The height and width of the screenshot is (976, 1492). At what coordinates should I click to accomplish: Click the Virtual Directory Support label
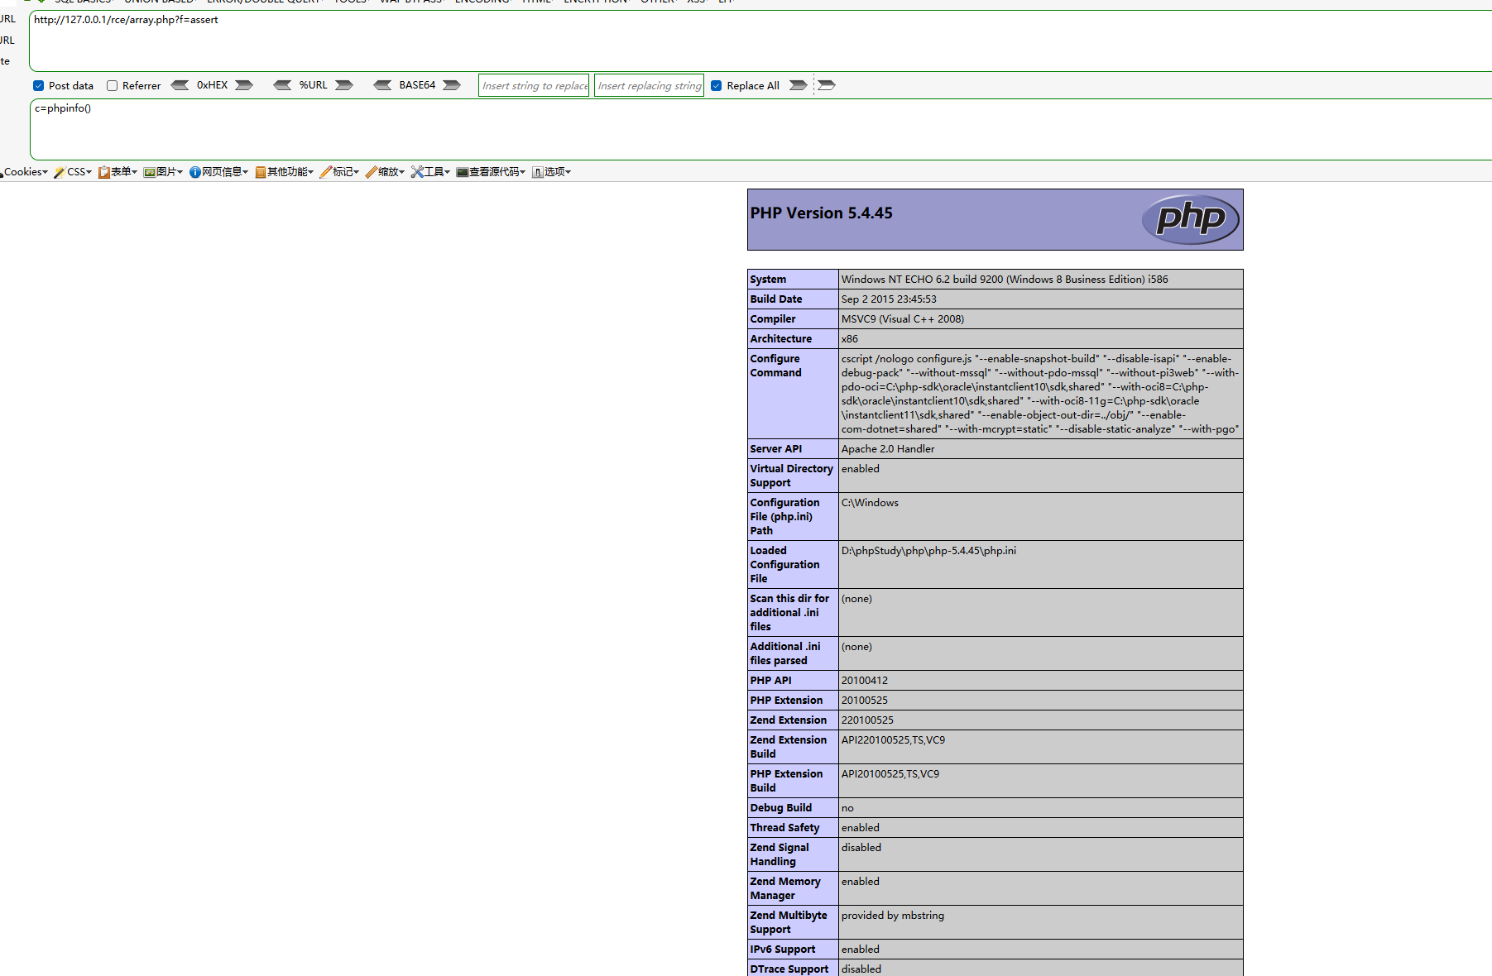click(792, 476)
